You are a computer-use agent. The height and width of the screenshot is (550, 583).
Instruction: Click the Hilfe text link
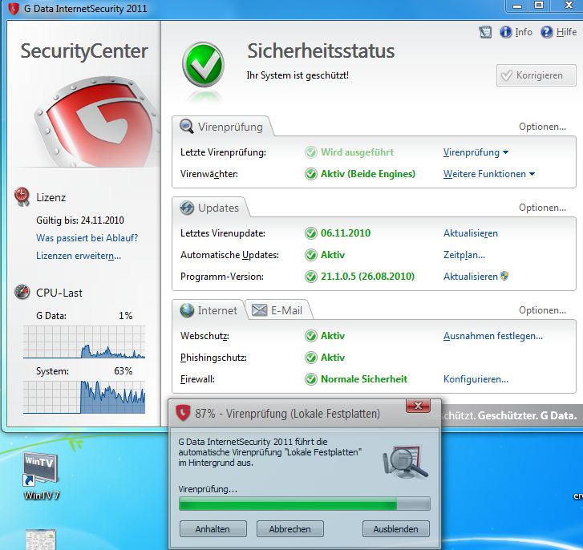coord(566,32)
